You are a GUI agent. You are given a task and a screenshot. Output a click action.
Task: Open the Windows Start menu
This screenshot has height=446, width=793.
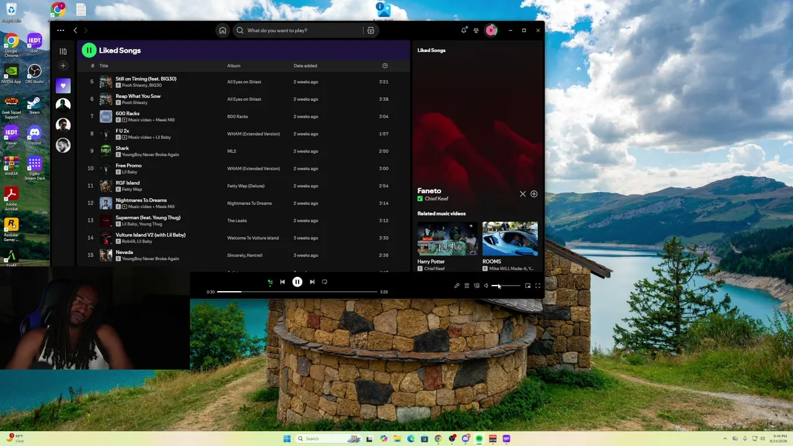(x=287, y=439)
